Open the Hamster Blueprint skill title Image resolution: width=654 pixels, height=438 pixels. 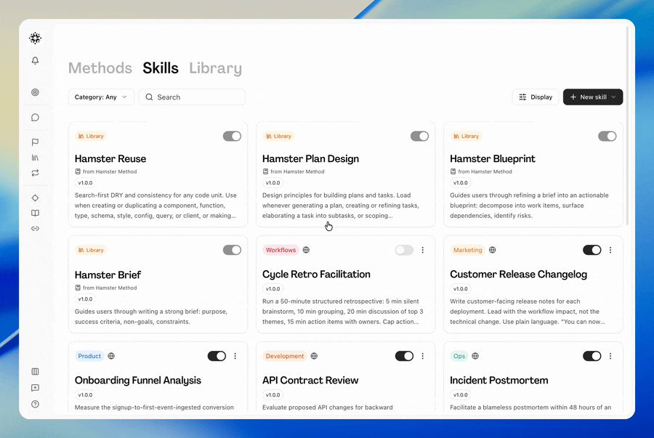(493, 159)
